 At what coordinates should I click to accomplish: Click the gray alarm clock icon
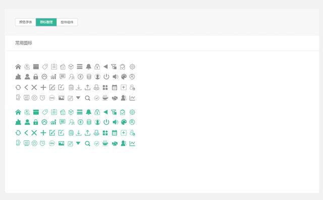[x=42, y=98]
